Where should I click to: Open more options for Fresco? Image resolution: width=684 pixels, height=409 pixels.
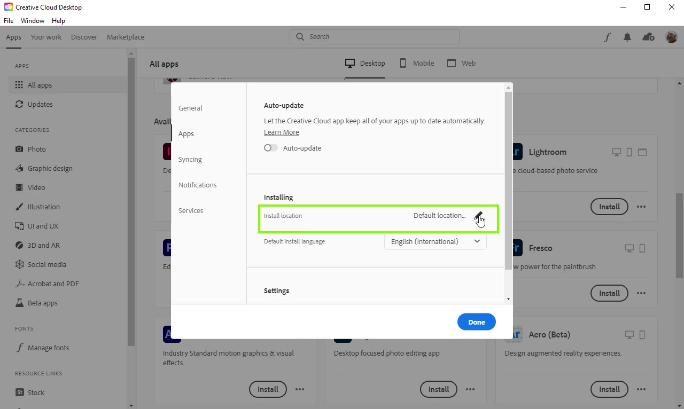(641, 293)
